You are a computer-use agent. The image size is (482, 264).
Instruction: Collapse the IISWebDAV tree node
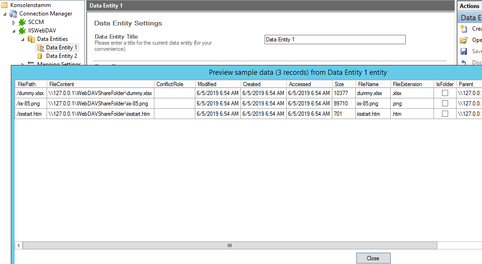point(14,31)
